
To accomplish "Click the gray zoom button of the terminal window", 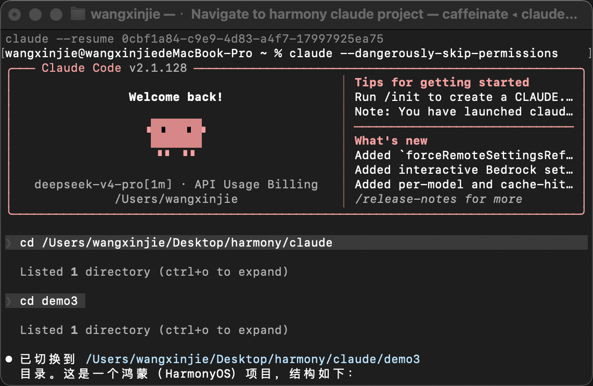I will coord(56,15).
